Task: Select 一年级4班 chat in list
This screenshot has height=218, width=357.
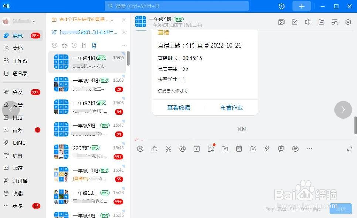Action: tap(87, 62)
